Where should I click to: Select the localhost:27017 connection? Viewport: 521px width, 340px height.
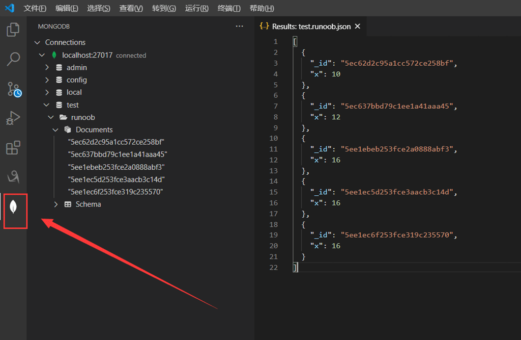click(87, 55)
